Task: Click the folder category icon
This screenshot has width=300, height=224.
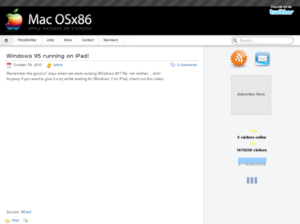Action: (x=7, y=221)
